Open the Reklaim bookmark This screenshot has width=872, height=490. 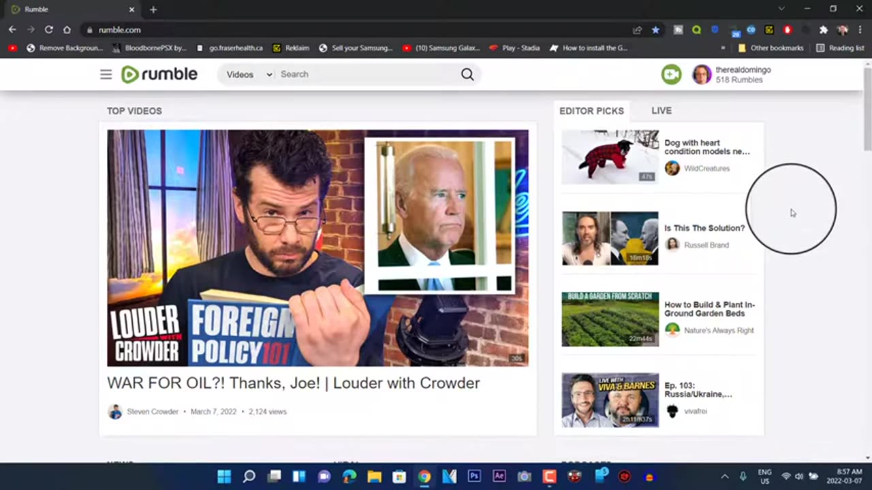291,48
